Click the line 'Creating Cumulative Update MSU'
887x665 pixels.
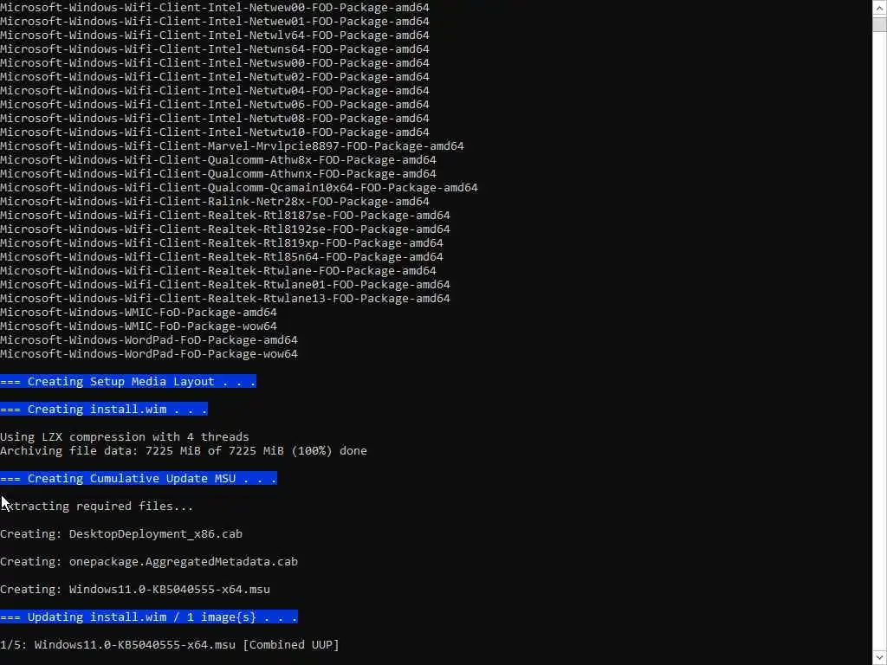pos(139,478)
